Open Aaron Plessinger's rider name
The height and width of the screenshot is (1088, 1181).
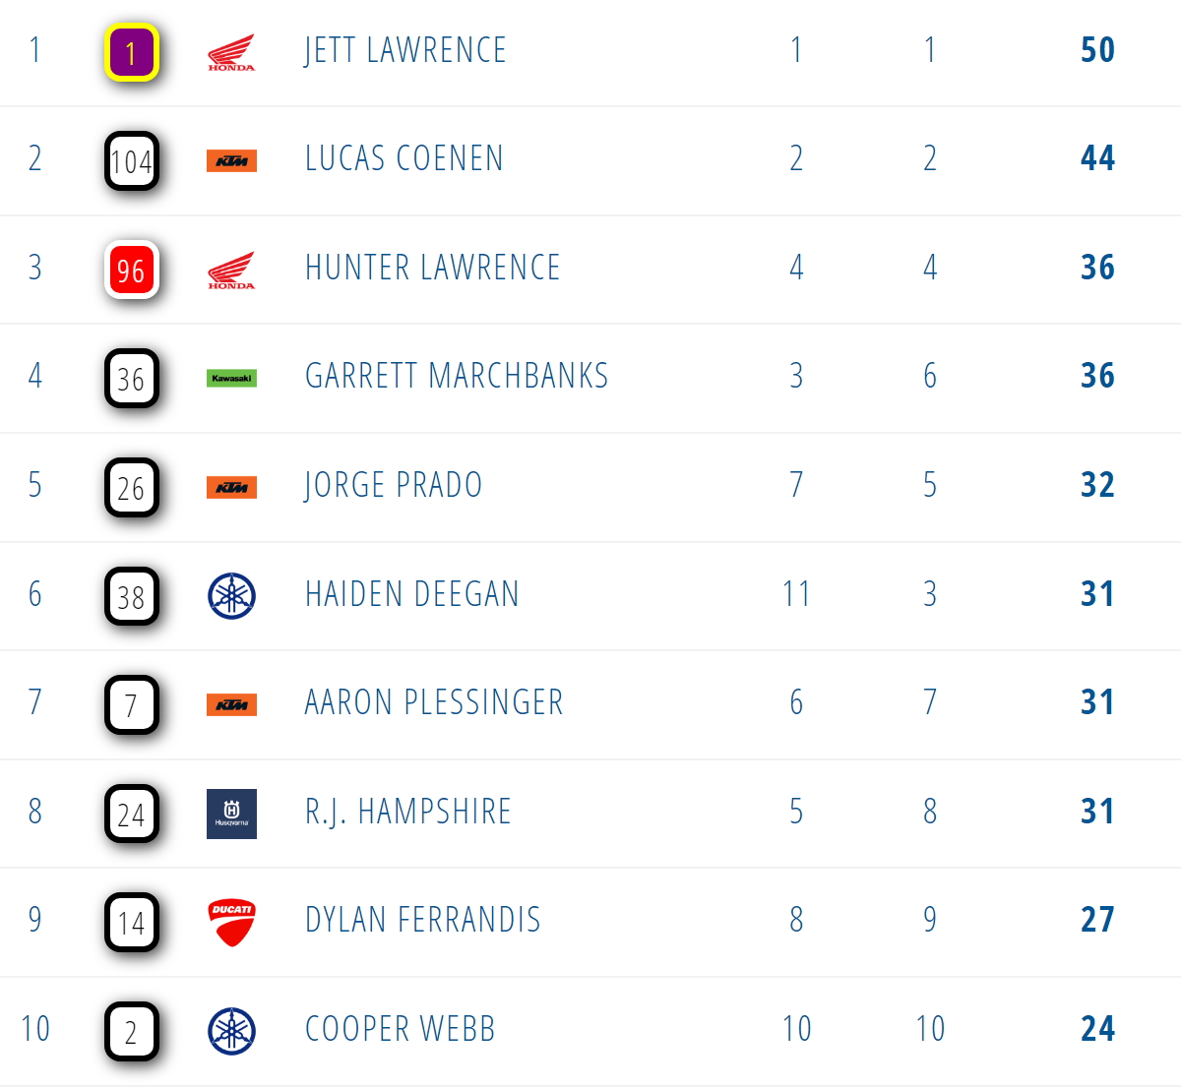pos(434,702)
